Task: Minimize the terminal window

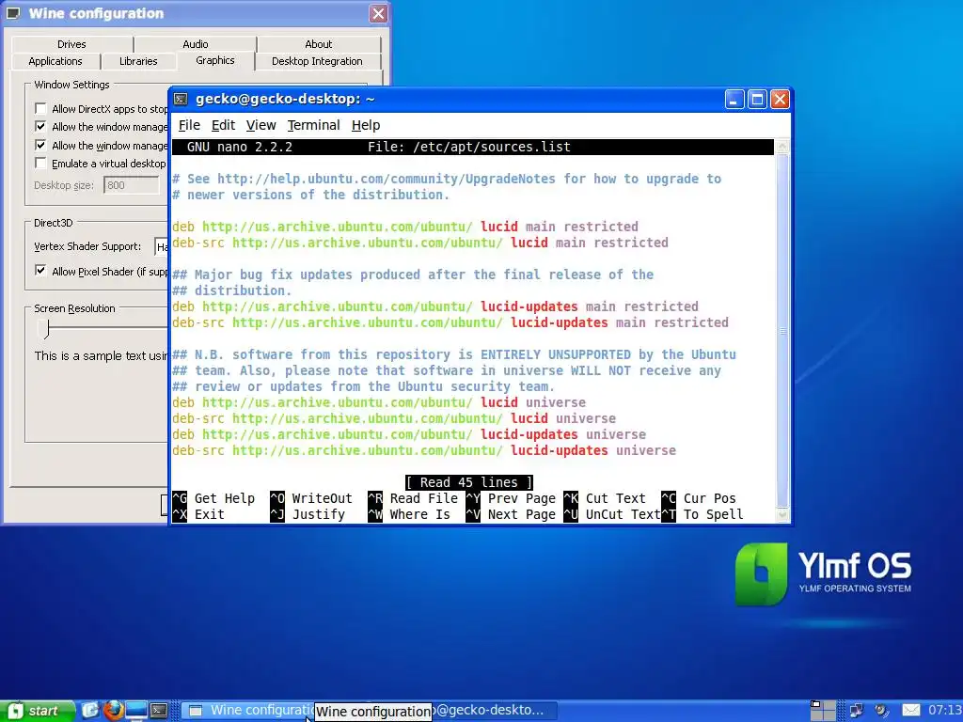Action: tap(734, 99)
